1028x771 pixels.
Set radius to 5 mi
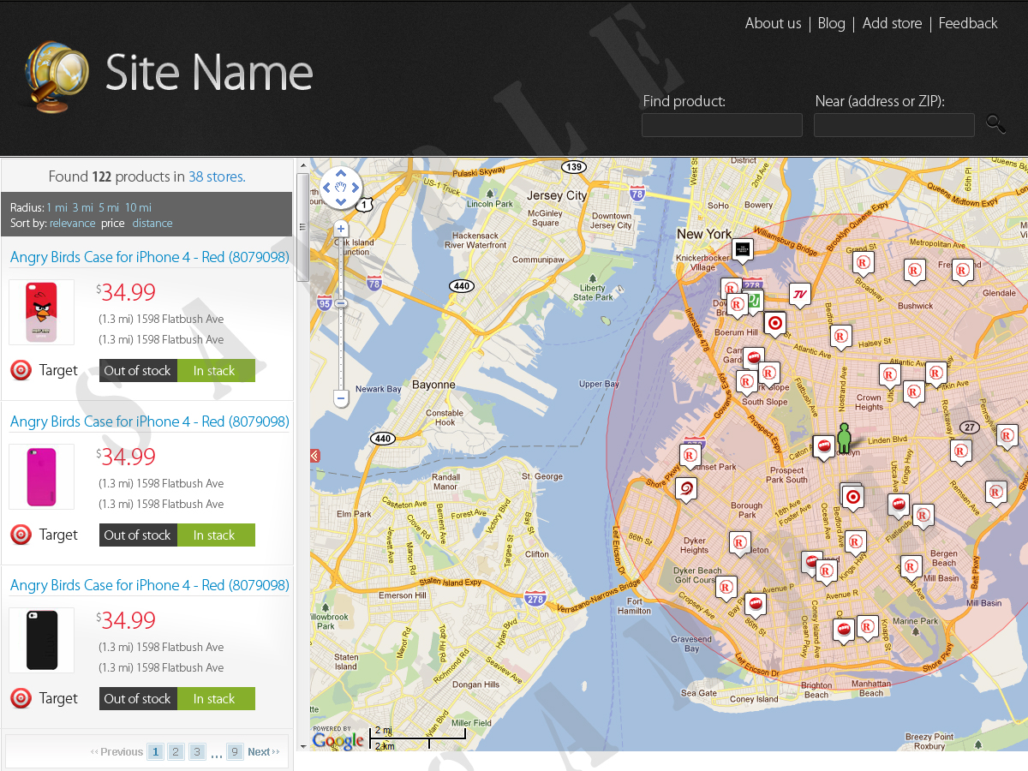pyautogui.click(x=109, y=207)
